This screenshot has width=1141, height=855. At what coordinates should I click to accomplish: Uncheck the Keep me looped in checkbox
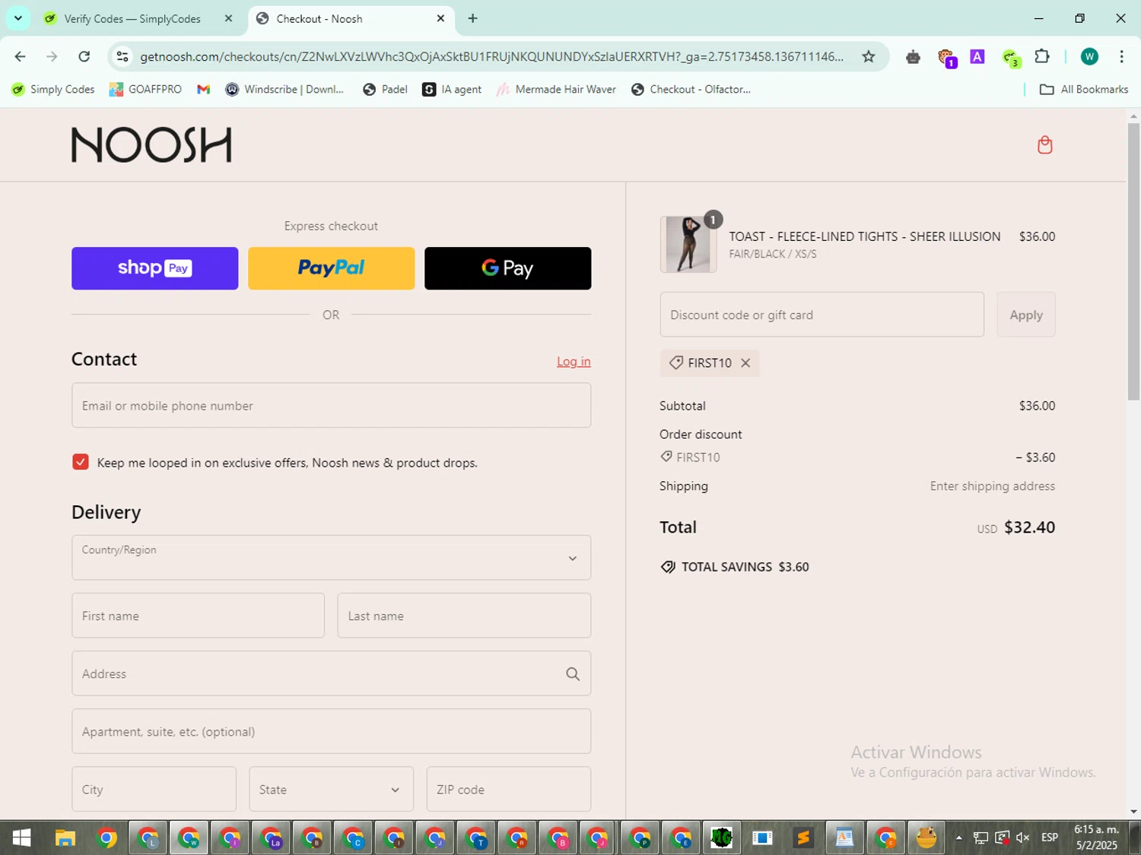81,462
